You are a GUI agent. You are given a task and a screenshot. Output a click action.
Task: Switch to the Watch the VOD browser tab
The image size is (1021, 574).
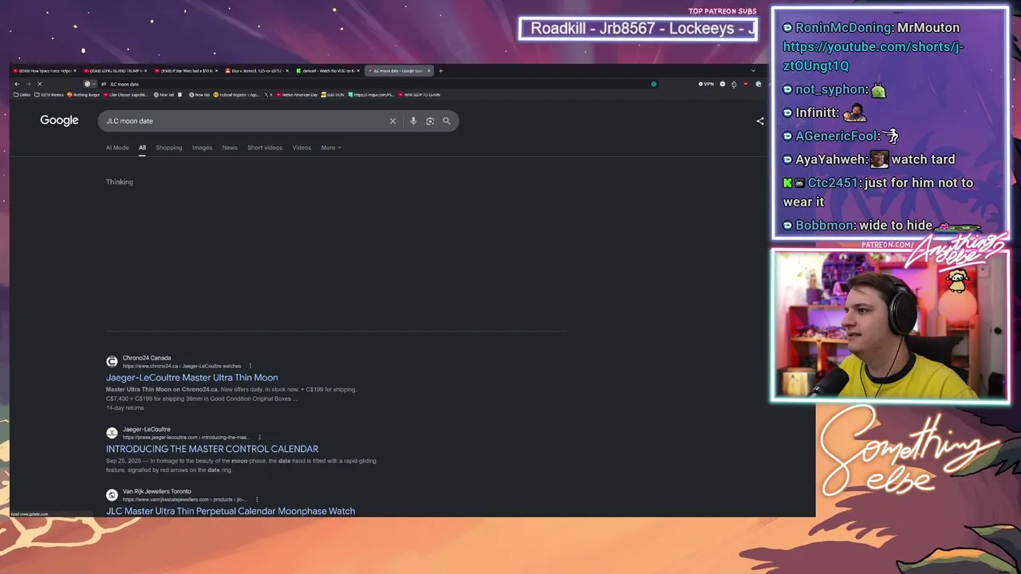tap(326, 71)
